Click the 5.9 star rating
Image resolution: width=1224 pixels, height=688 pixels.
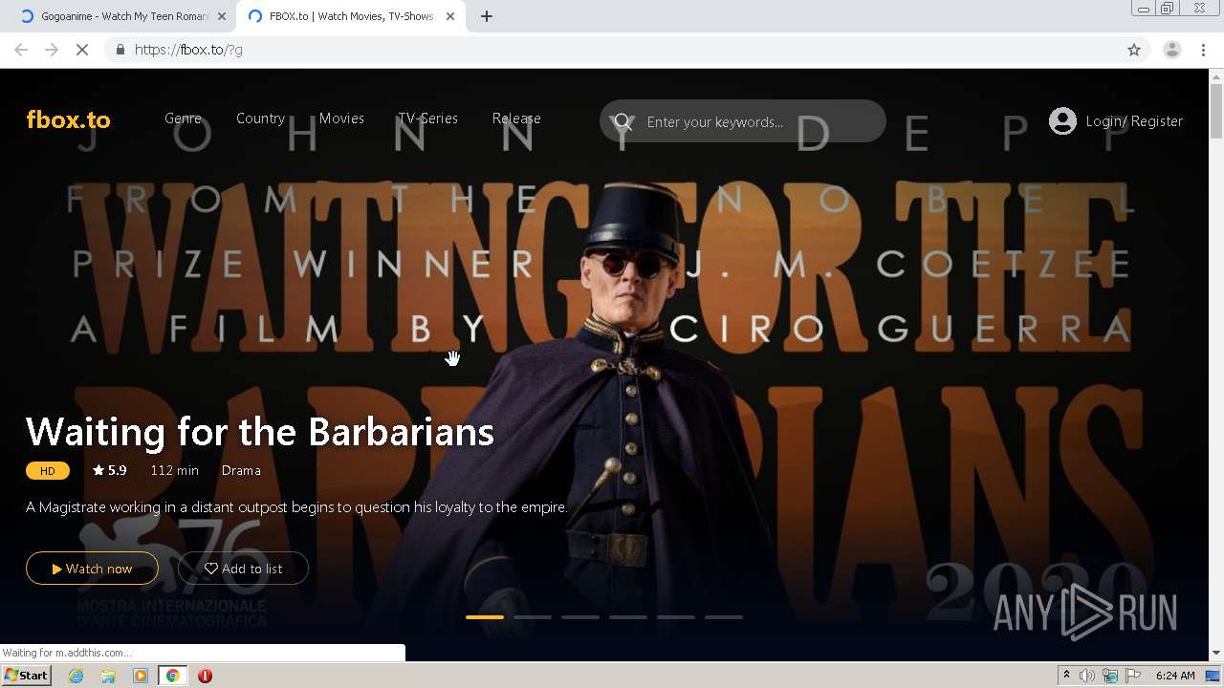[x=109, y=470]
